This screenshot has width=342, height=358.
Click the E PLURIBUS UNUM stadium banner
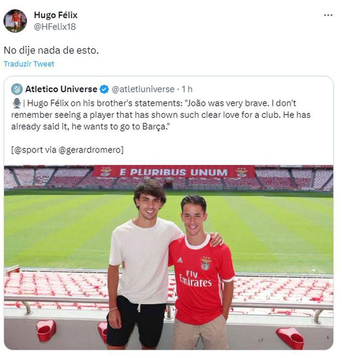pos(174,172)
